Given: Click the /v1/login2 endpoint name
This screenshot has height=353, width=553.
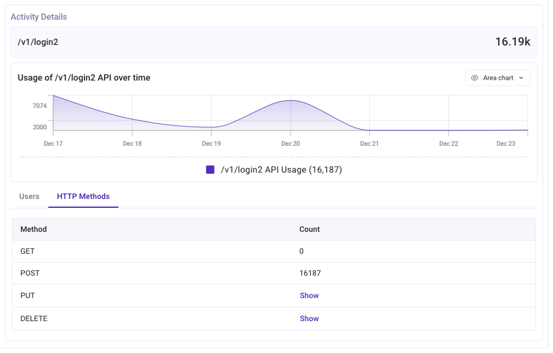Looking at the screenshot, I should (38, 42).
